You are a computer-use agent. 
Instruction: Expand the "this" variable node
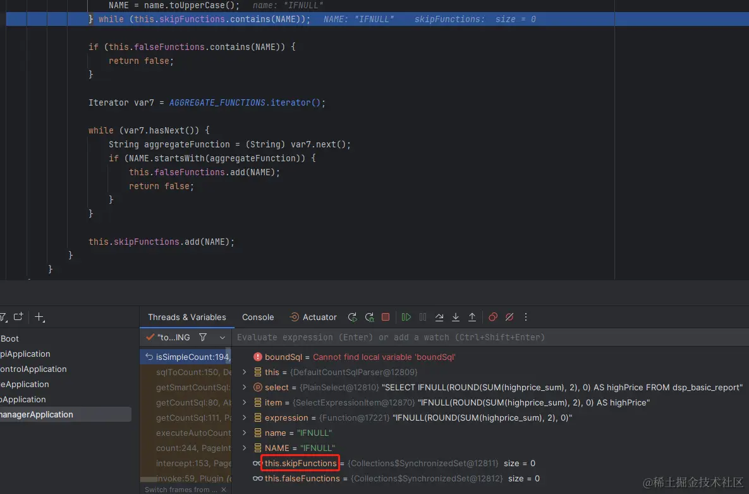(245, 372)
